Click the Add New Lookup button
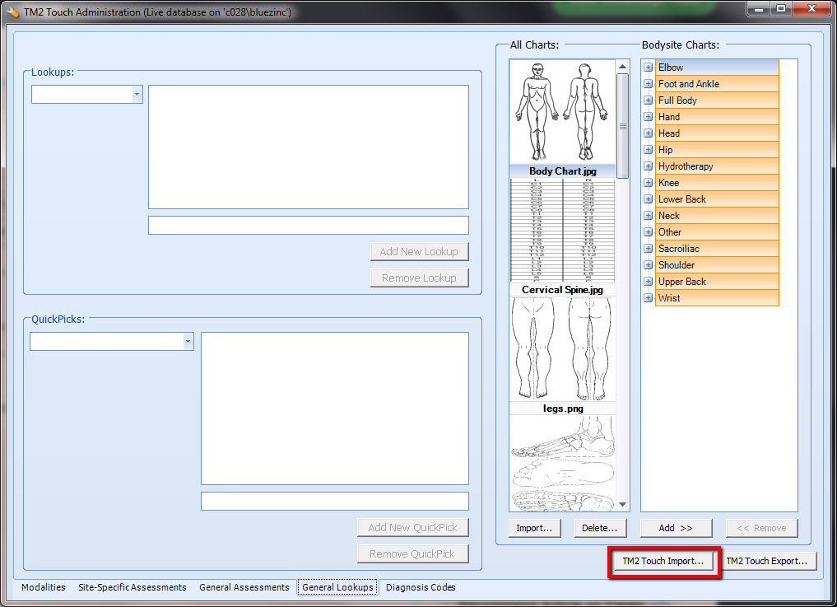837x607 pixels. tap(419, 252)
